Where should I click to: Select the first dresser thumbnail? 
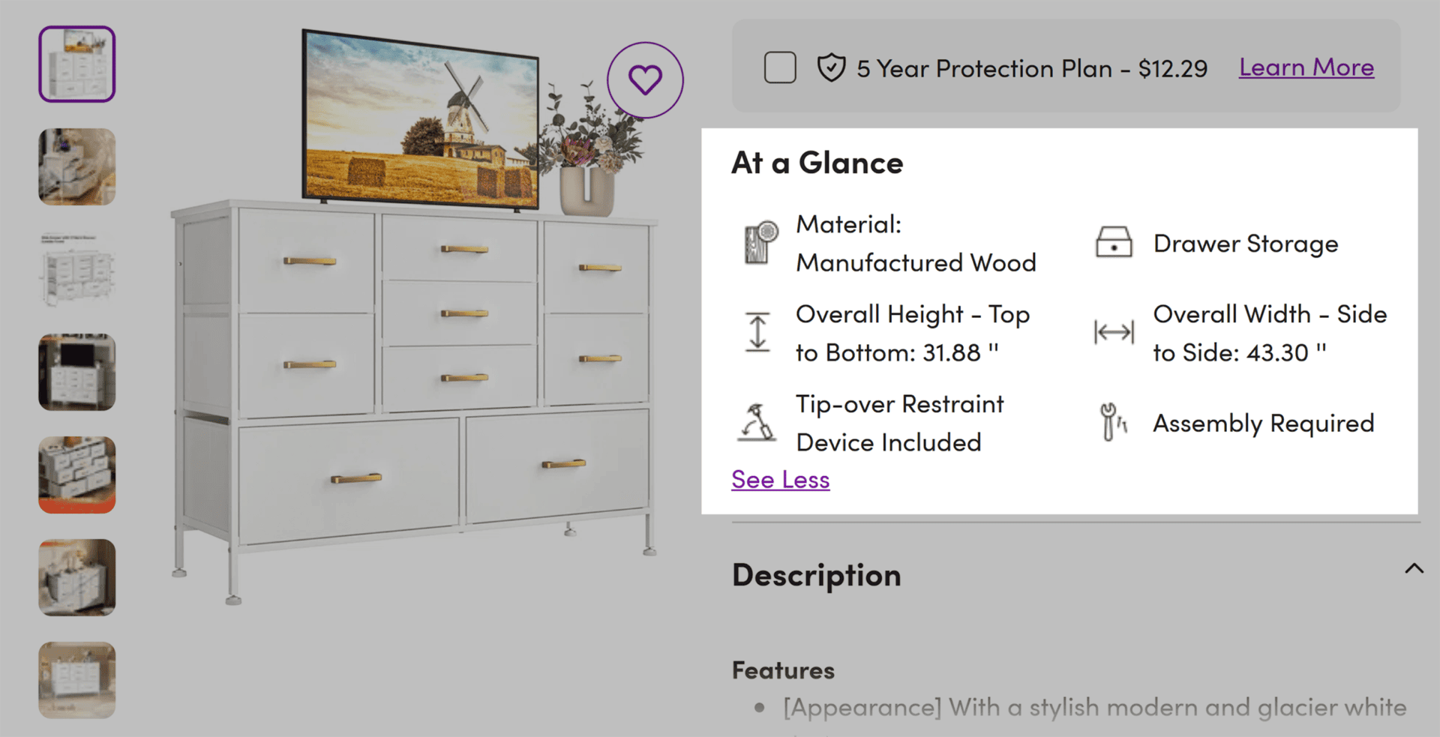point(77,64)
